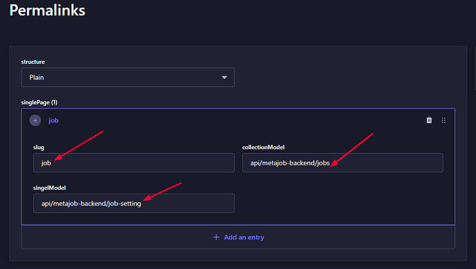Image resolution: width=476 pixels, height=269 pixels.
Task: Click the scrollbar at the right edge
Action: tap(475, 68)
